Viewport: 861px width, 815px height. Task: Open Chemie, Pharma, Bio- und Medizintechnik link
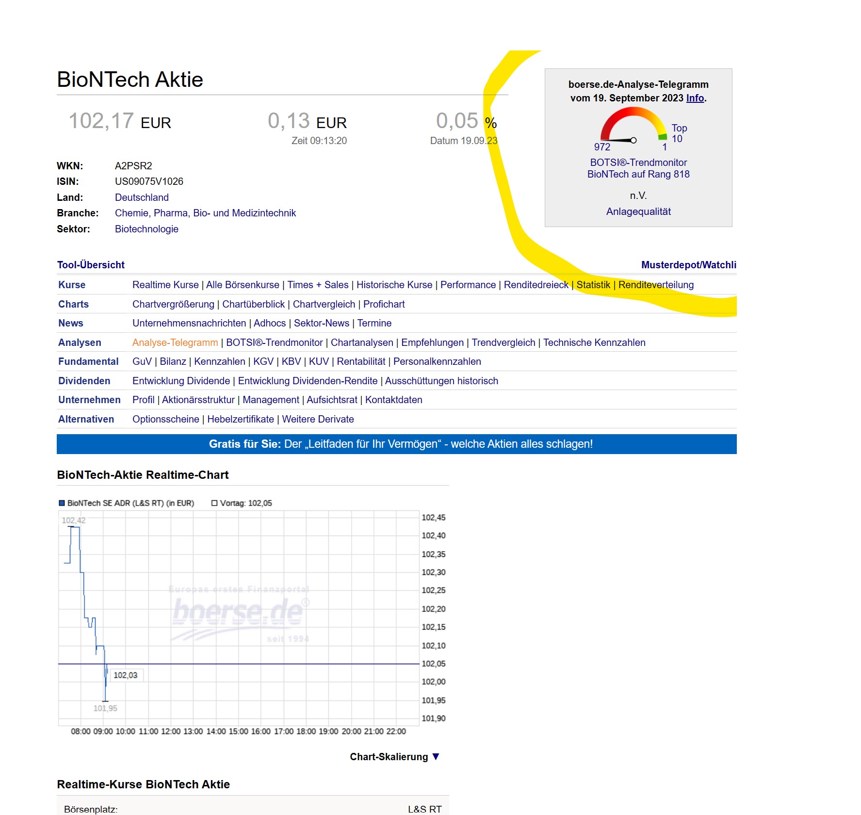[205, 213]
